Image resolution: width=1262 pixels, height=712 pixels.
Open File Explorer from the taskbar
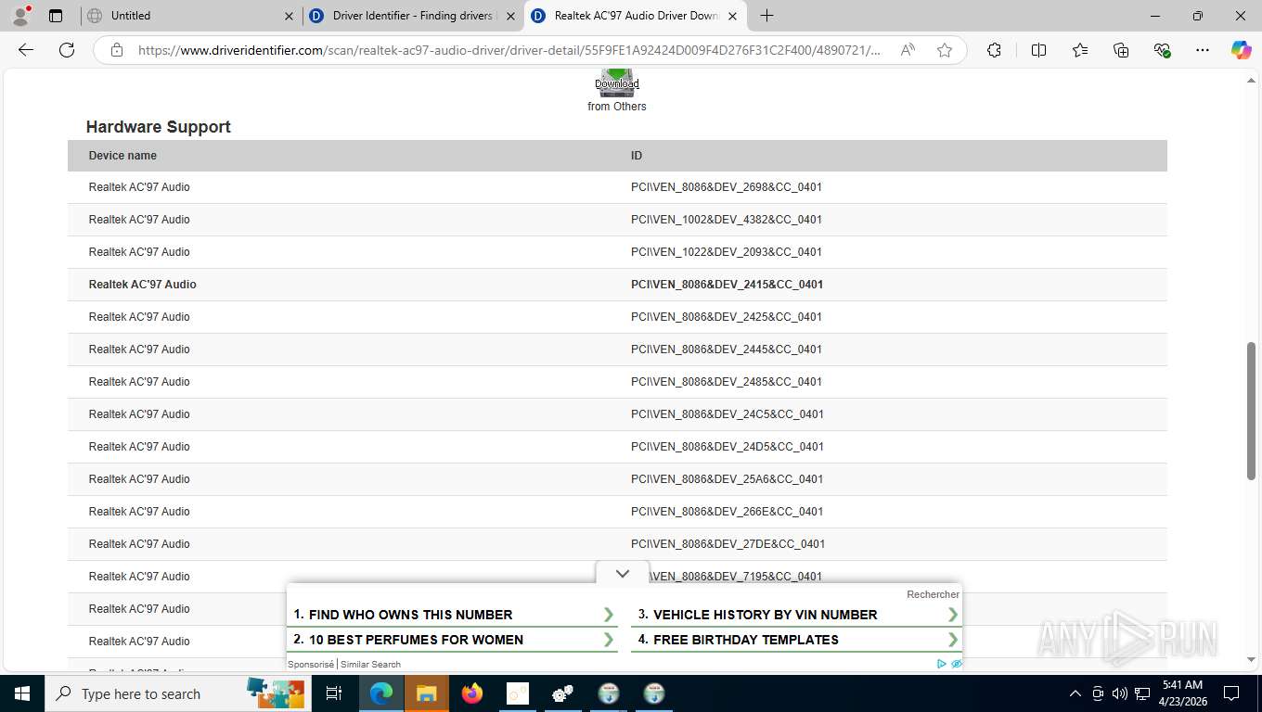(x=426, y=693)
